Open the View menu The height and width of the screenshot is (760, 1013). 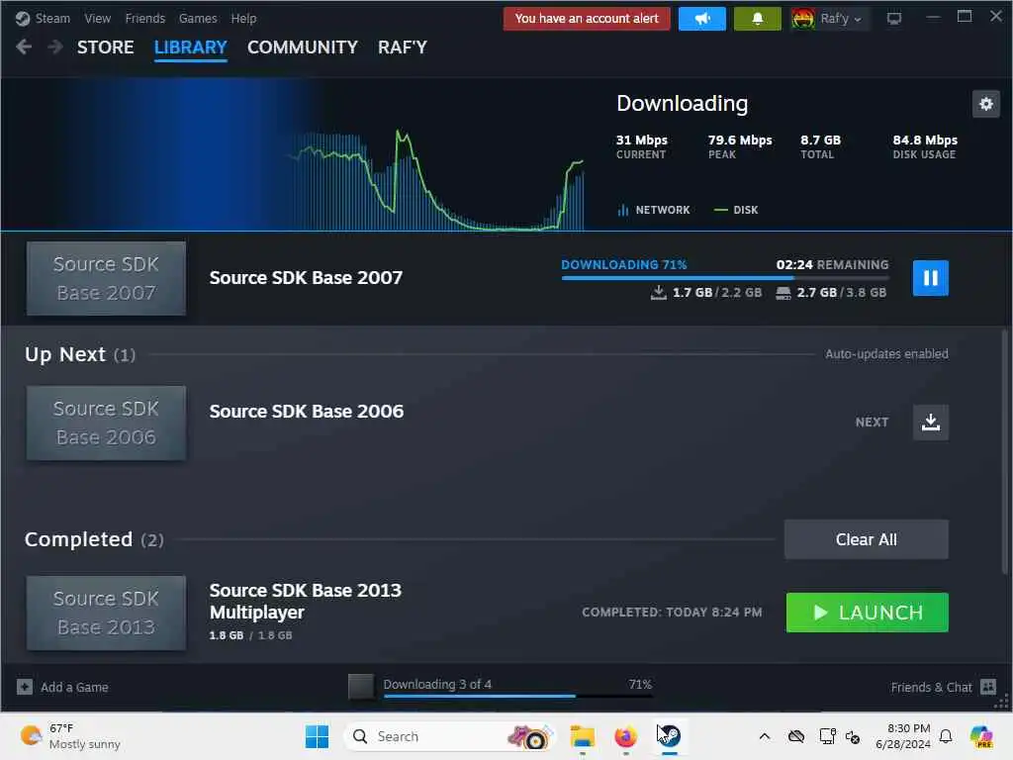(x=98, y=18)
